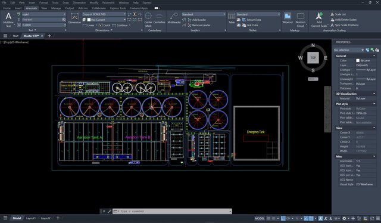Click the Color ByLayer swatch in Properties
Viewport: 381px width, 223px height.
pos(358,60)
